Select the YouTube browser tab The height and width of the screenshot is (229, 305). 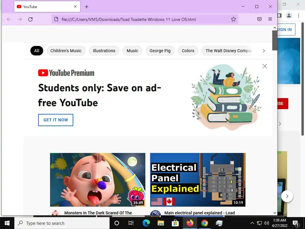coord(47,7)
